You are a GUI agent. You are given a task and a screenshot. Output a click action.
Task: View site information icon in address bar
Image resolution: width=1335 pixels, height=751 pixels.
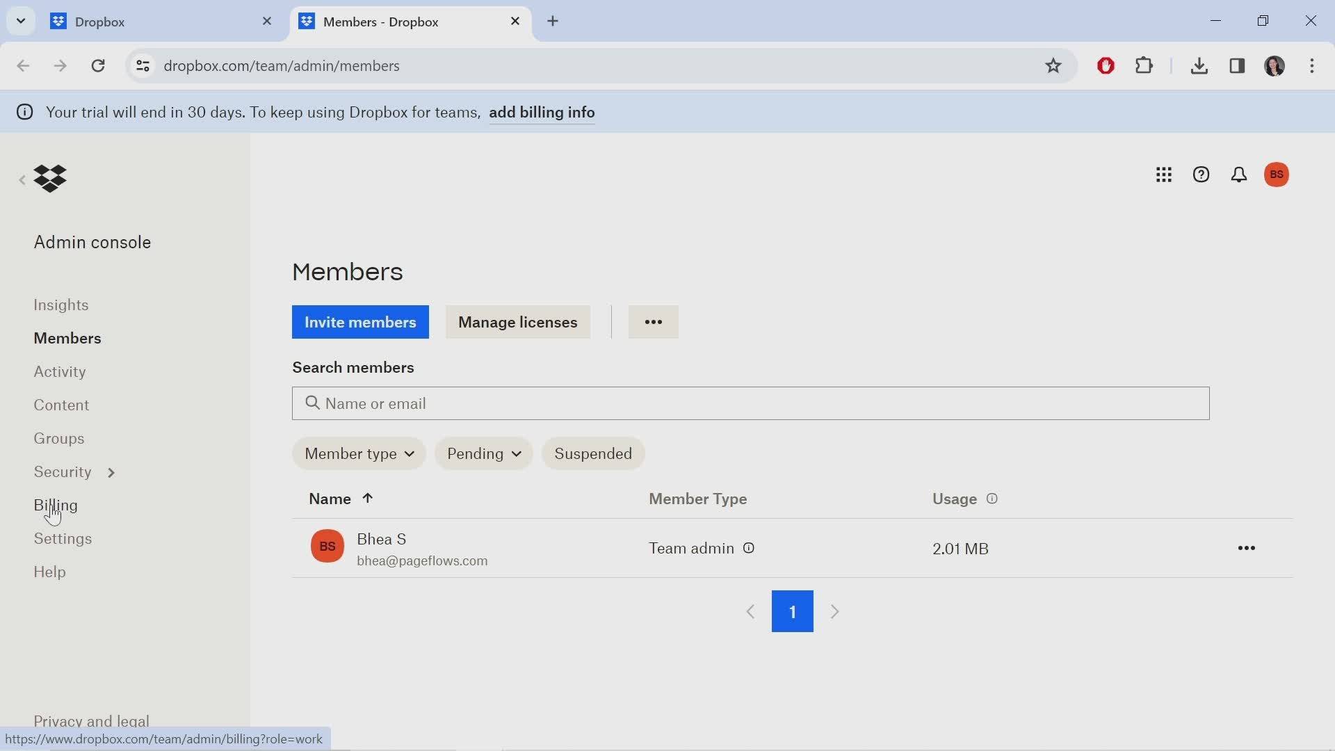(x=143, y=66)
